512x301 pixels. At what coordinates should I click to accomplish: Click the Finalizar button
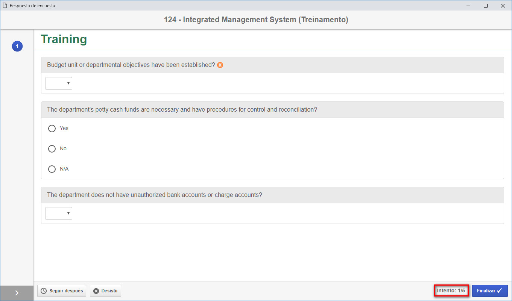coord(490,291)
